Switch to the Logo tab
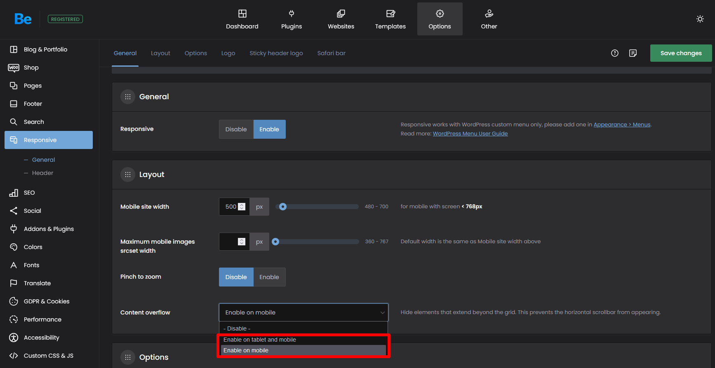 (x=228, y=53)
